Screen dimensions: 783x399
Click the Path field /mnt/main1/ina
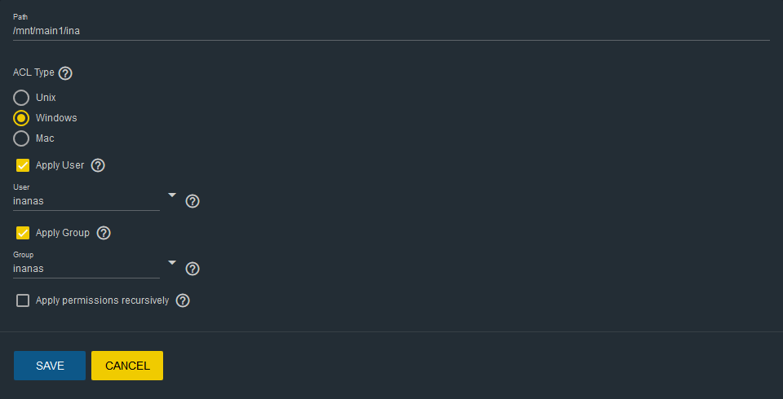tap(391, 31)
